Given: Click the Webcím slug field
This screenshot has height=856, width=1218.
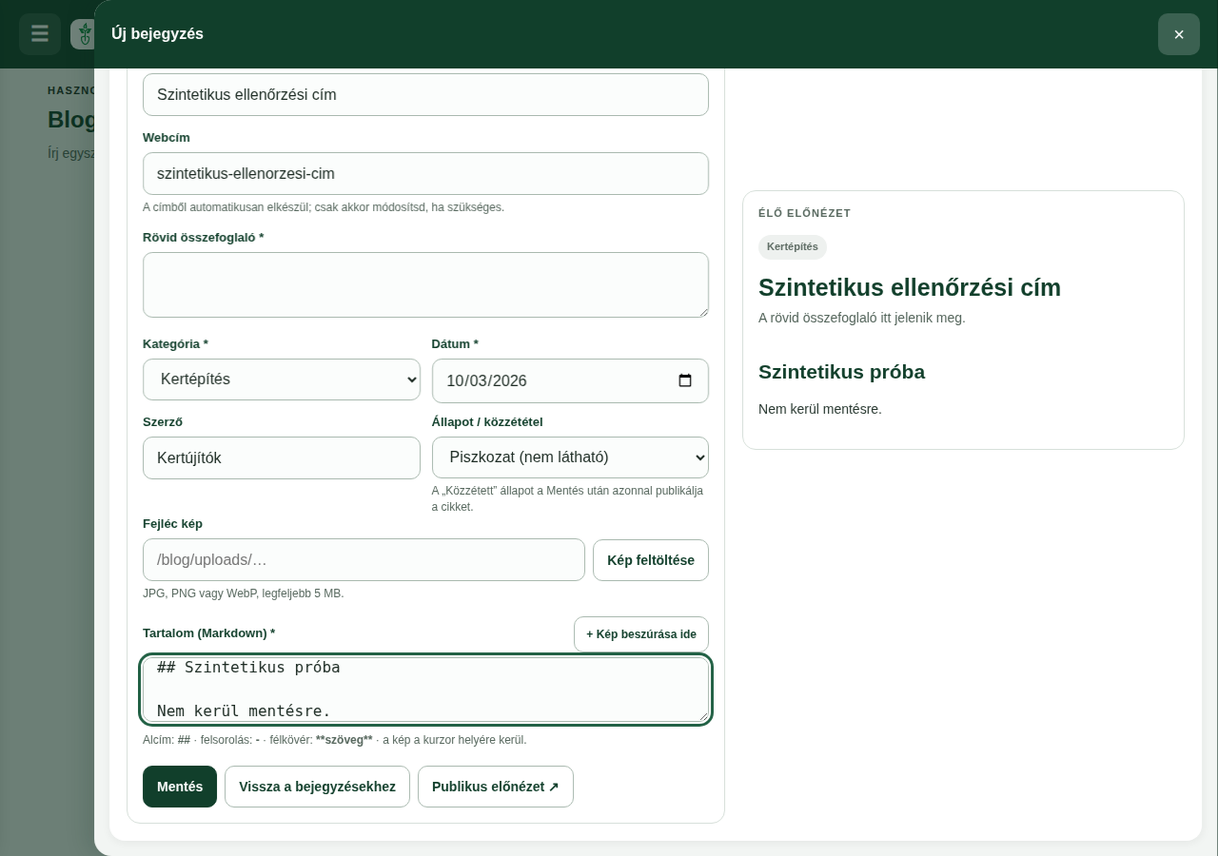Looking at the screenshot, I should (425, 174).
